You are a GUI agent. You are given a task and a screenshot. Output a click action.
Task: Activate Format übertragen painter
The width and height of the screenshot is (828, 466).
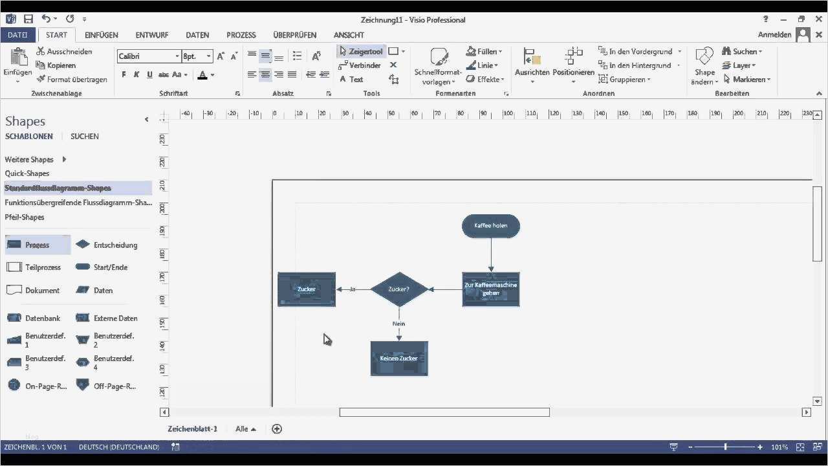pos(72,80)
